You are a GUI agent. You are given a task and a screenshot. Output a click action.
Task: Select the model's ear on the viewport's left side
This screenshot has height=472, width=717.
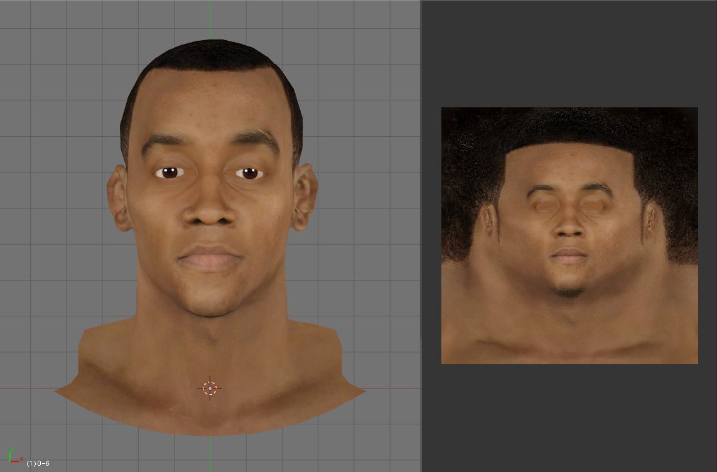click(x=118, y=198)
